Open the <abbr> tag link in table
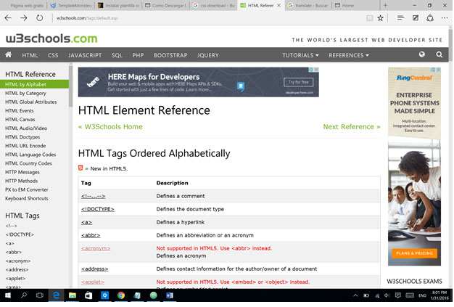The image size is (454, 307). (91, 235)
